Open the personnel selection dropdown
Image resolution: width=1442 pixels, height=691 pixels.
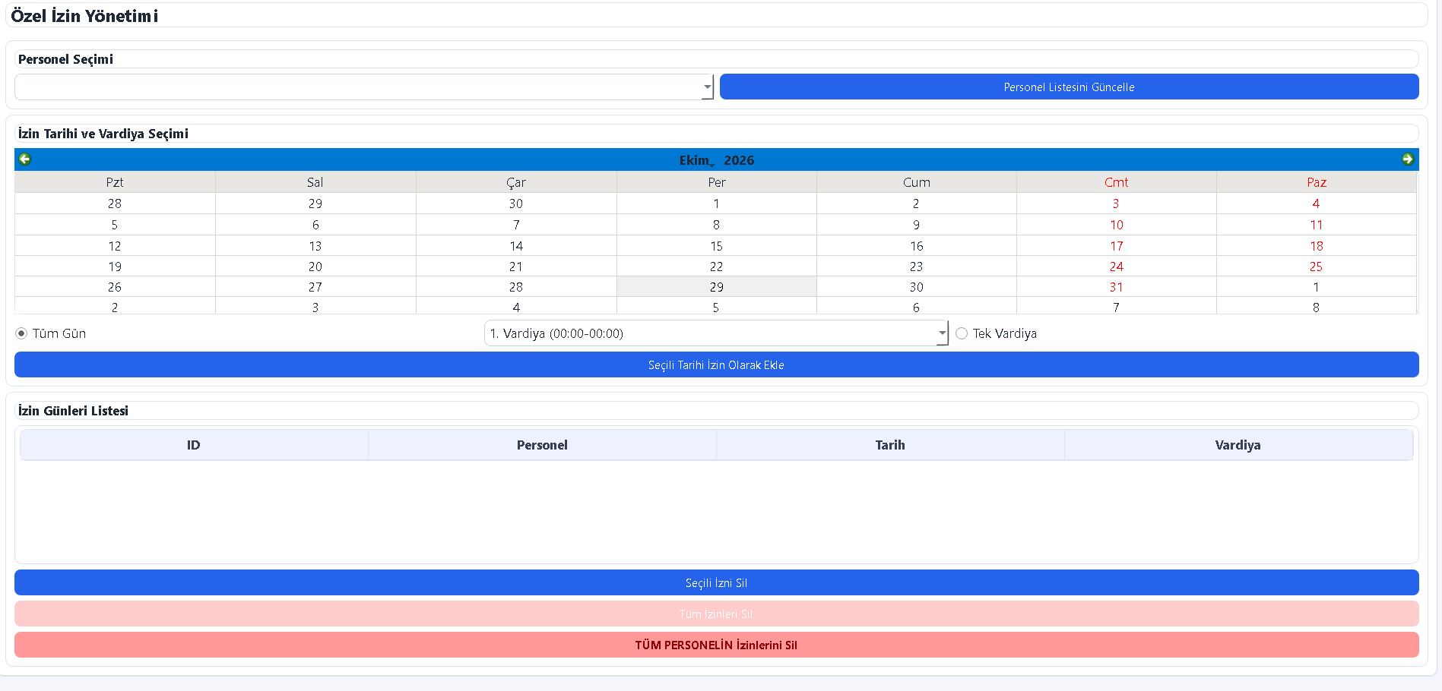364,87
